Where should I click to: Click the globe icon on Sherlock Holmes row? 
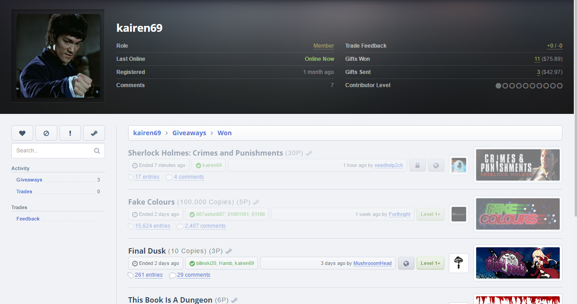pos(436,165)
